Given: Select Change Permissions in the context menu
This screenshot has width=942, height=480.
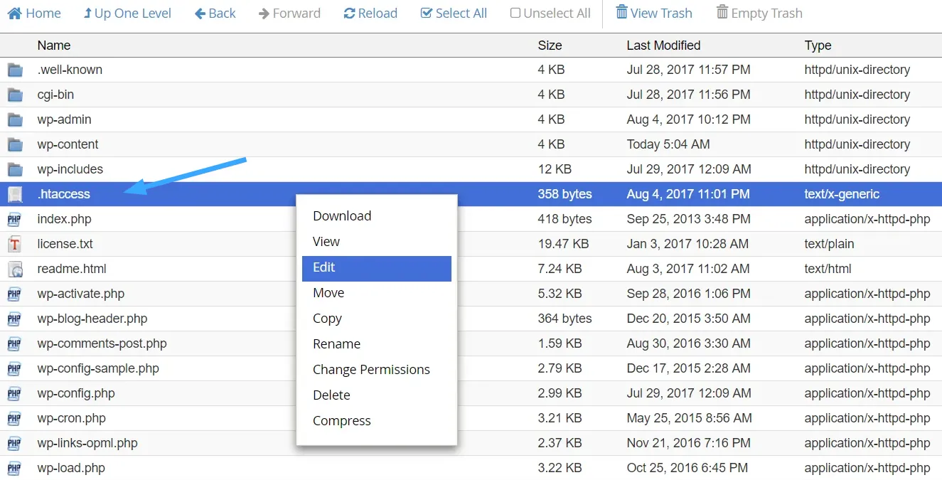Looking at the screenshot, I should coord(371,369).
